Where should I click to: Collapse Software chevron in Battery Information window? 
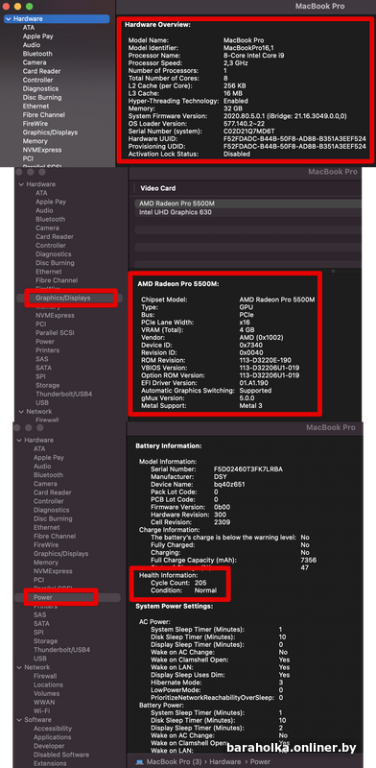click(19, 719)
